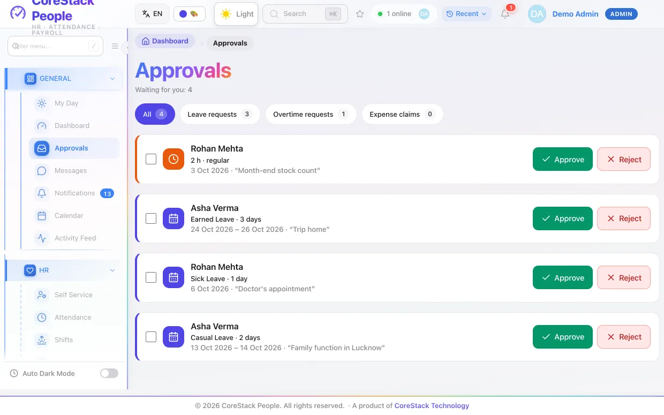
Task: Switch to the Expense claims tab
Action: pos(402,114)
